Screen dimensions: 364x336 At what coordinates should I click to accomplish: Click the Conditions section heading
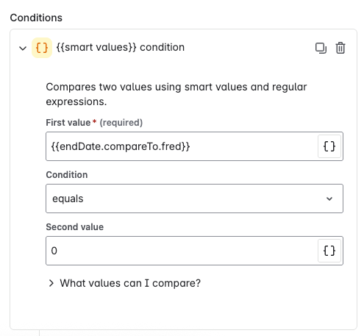coord(36,18)
